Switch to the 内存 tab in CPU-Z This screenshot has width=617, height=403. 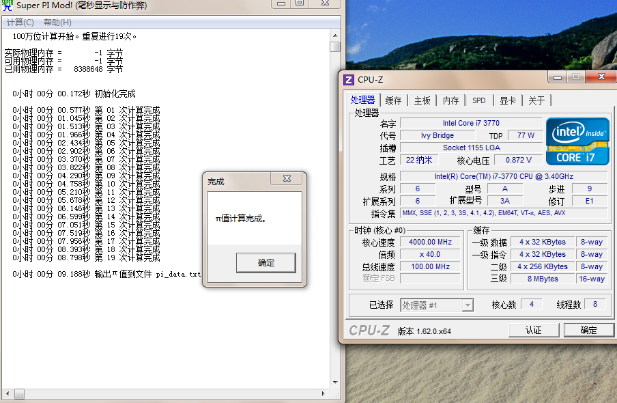tap(451, 100)
